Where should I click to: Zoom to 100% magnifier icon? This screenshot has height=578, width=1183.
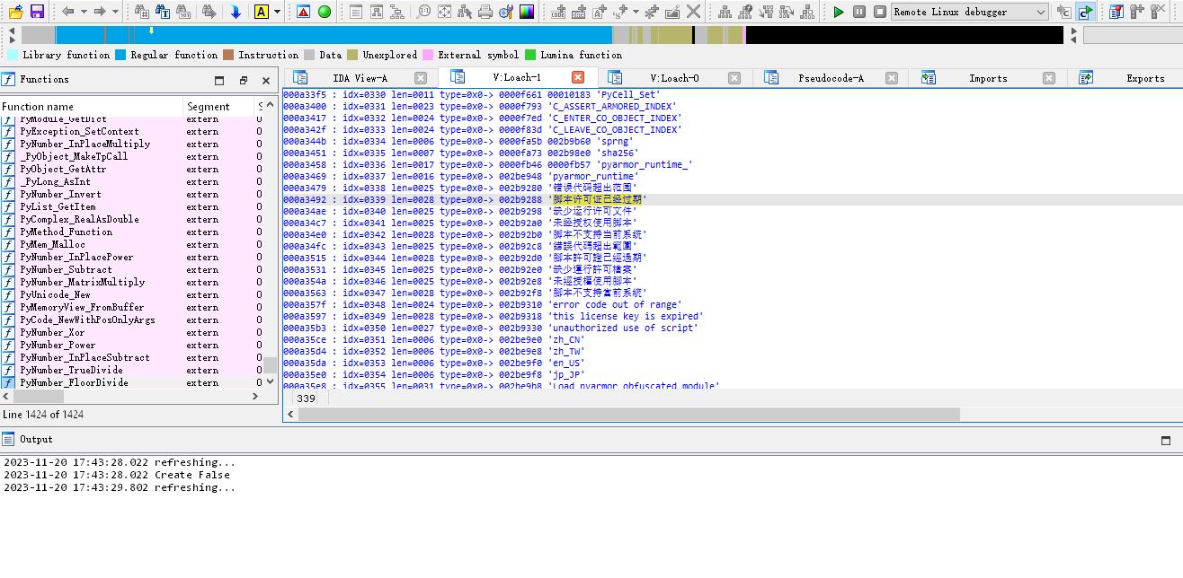coord(423,12)
